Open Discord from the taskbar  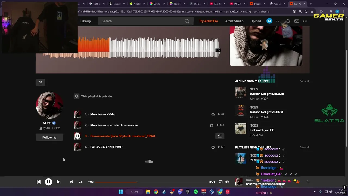(180, 192)
